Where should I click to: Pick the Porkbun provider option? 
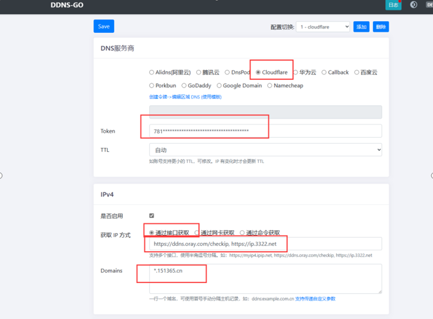[x=152, y=86]
